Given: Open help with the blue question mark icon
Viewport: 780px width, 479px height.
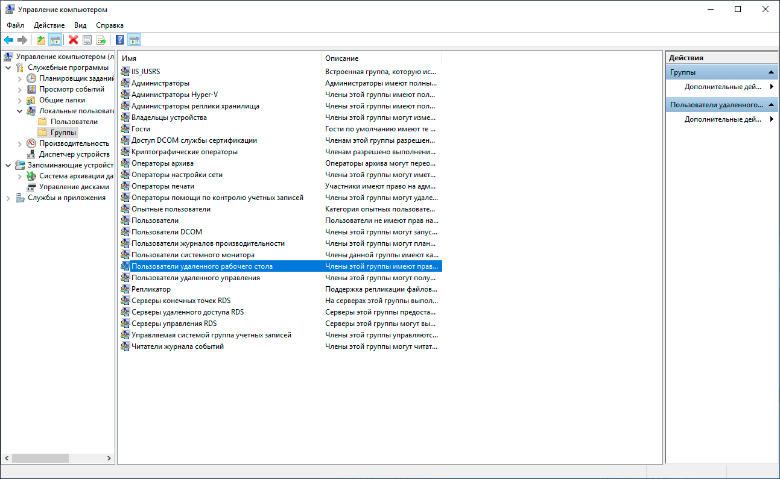Looking at the screenshot, I should [x=120, y=40].
